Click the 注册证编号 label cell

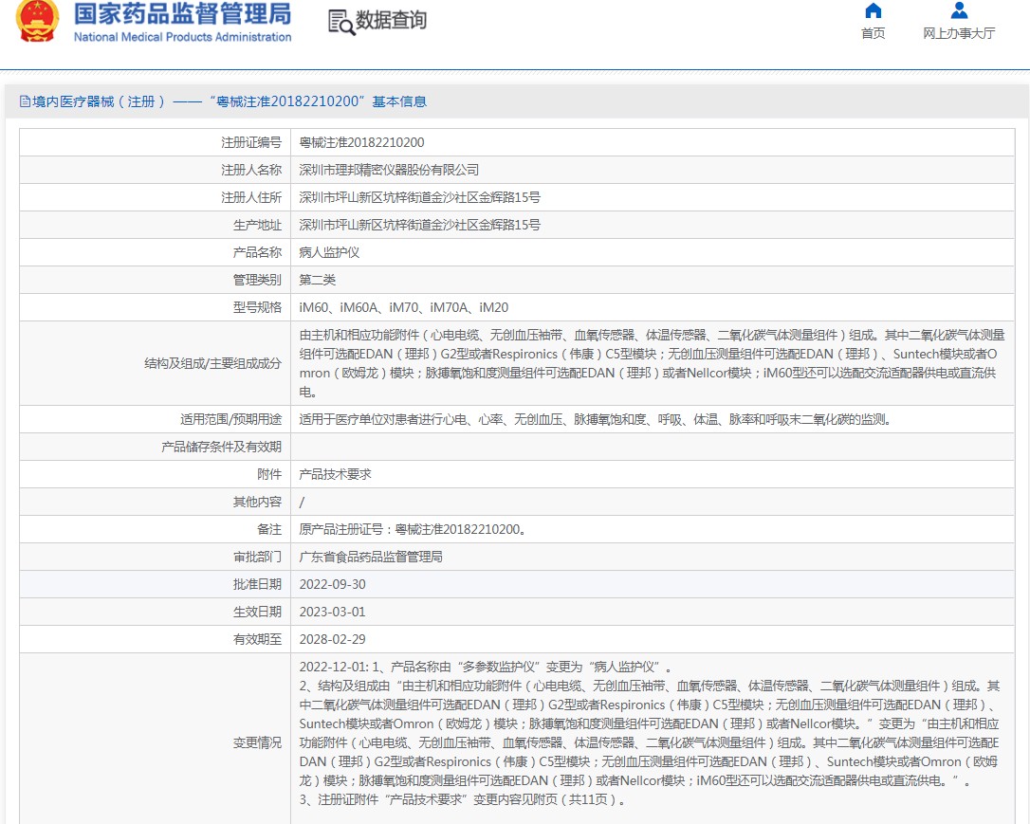(x=155, y=142)
